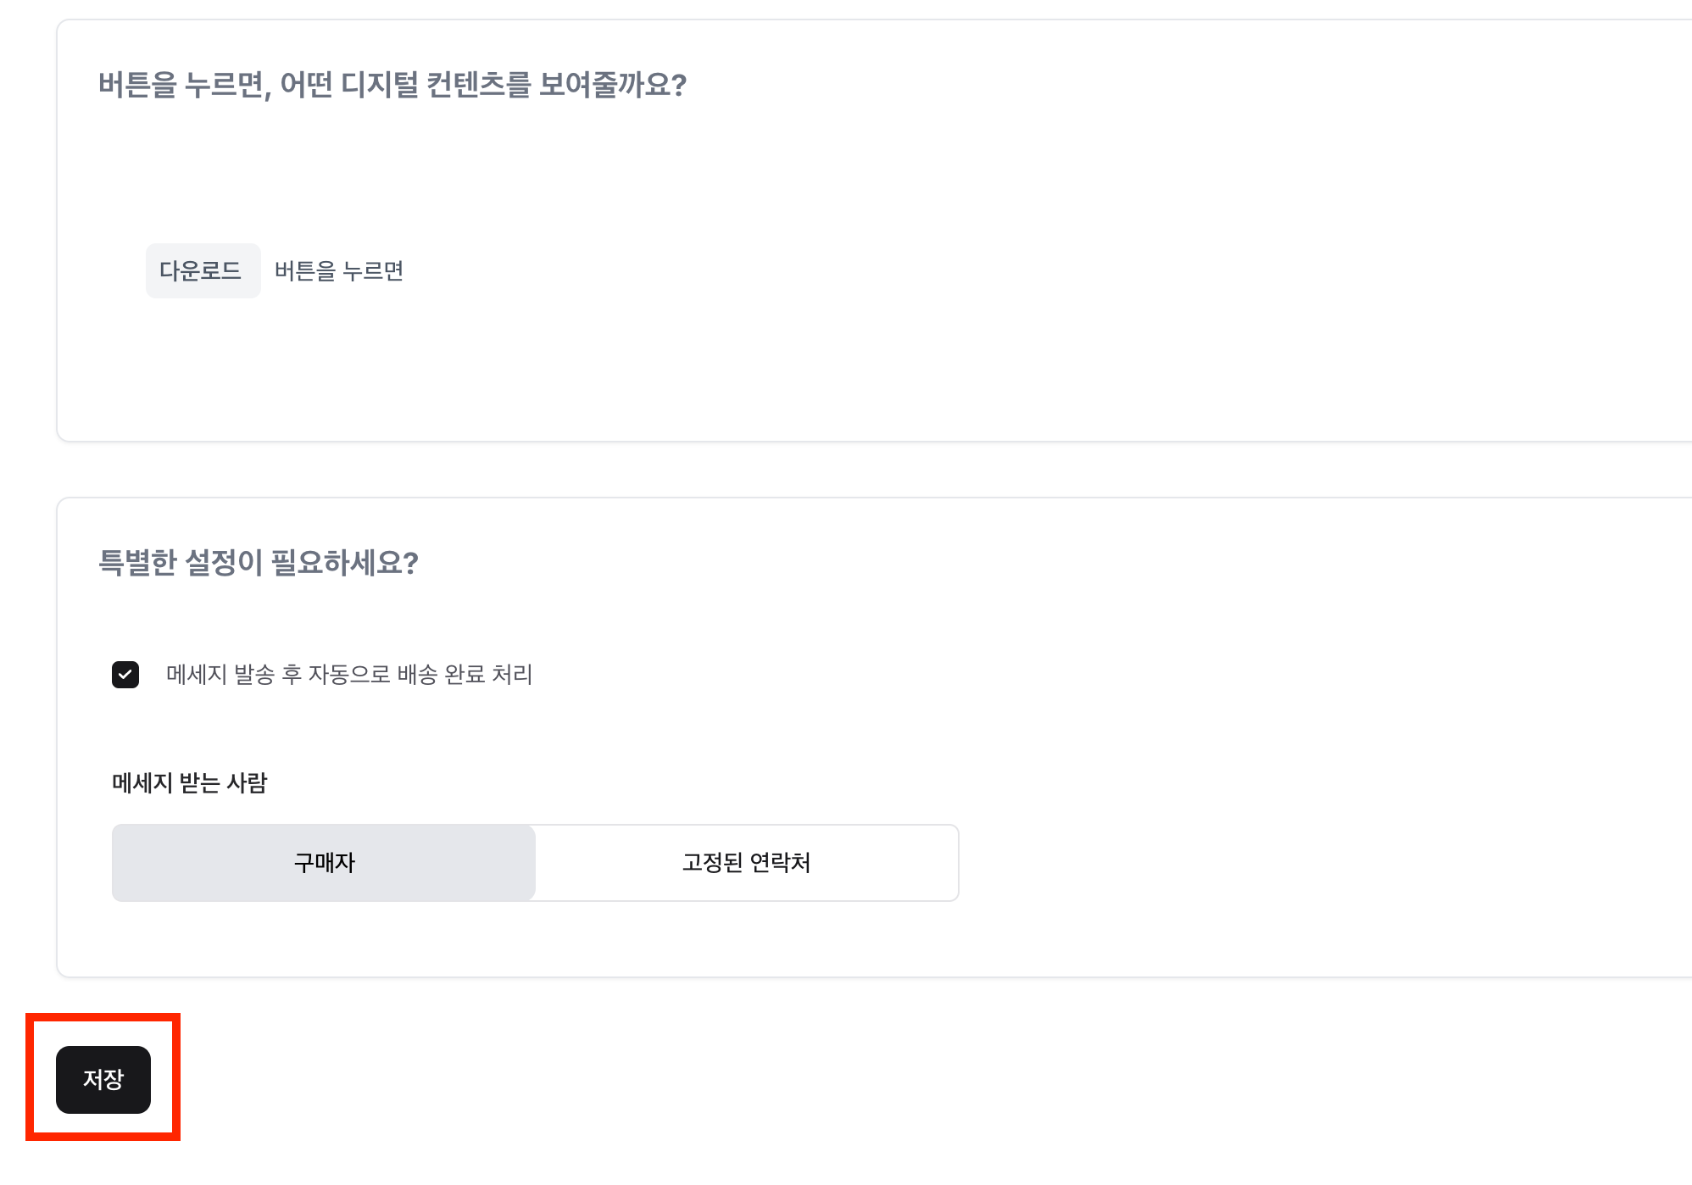Viewport: 1692px width, 1185px height.
Task: Click '배송 완료 처리' in checkbox label
Action: tap(465, 675)
